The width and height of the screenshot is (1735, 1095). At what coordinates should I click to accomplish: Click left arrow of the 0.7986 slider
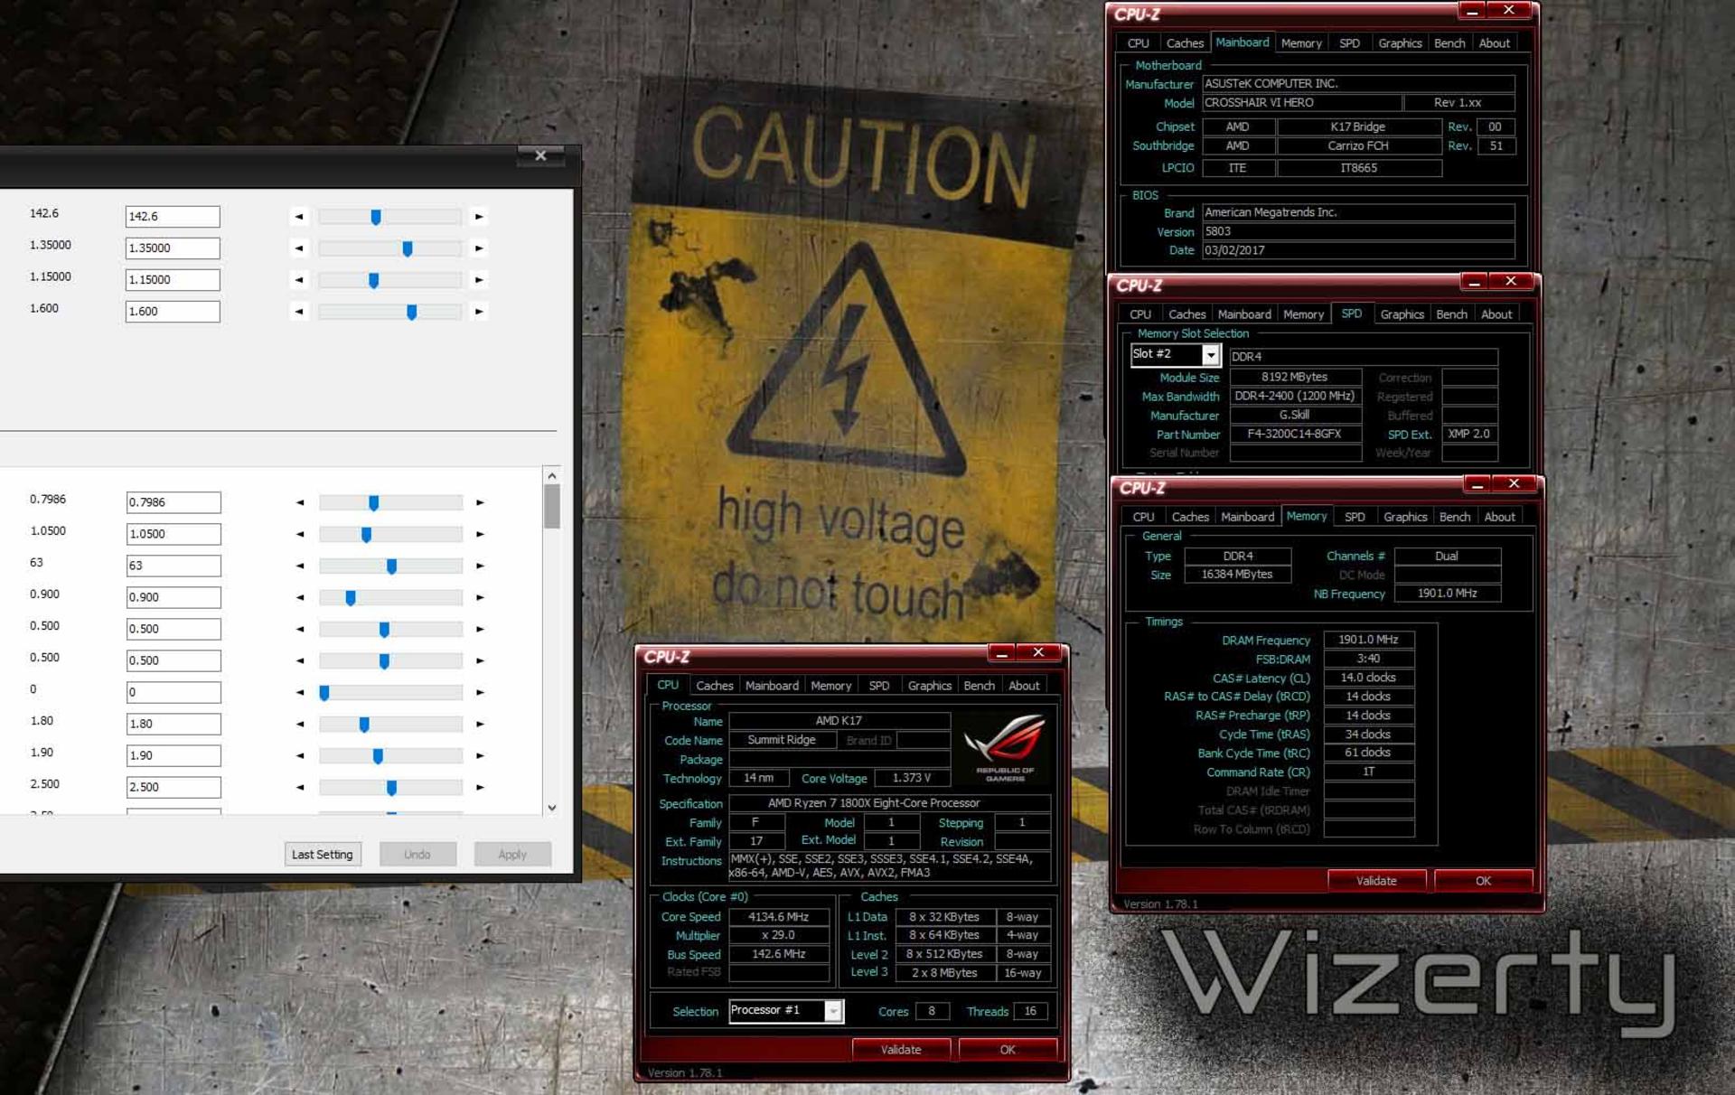[x=300, y=502]
